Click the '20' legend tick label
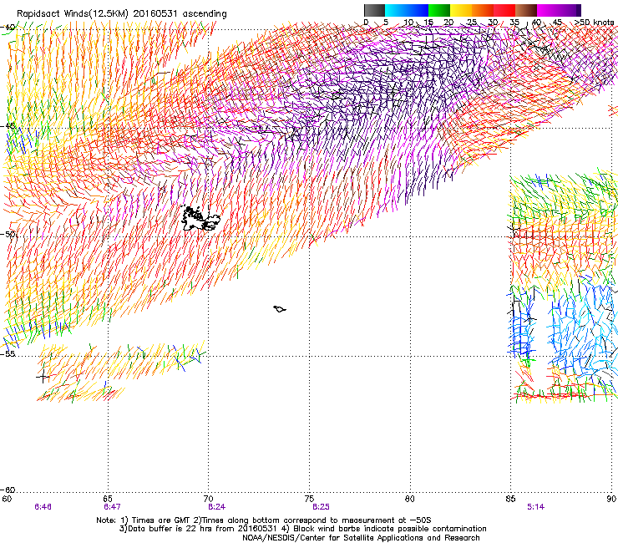This screenshot has width=618, height=543. (448, 23)
